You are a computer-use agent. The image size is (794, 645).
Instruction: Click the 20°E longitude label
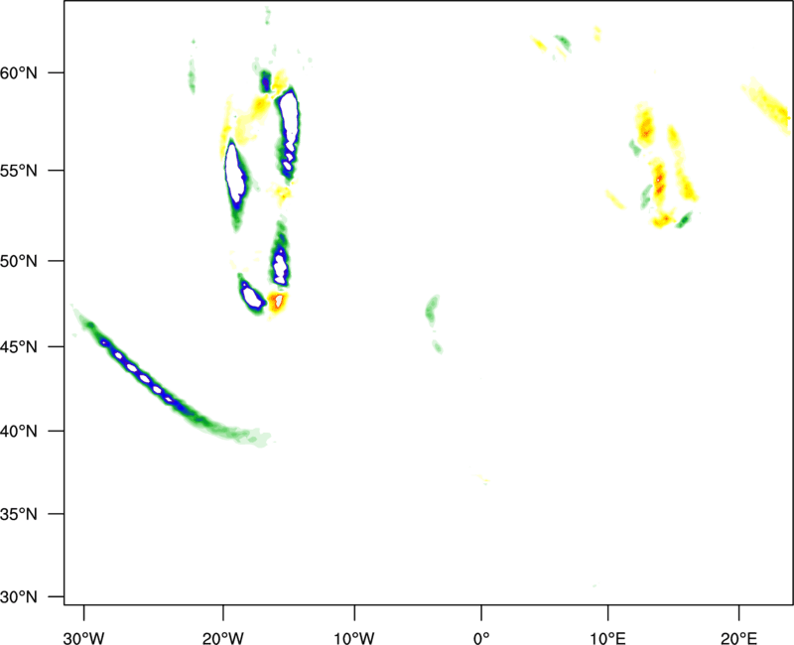[738, 638]
